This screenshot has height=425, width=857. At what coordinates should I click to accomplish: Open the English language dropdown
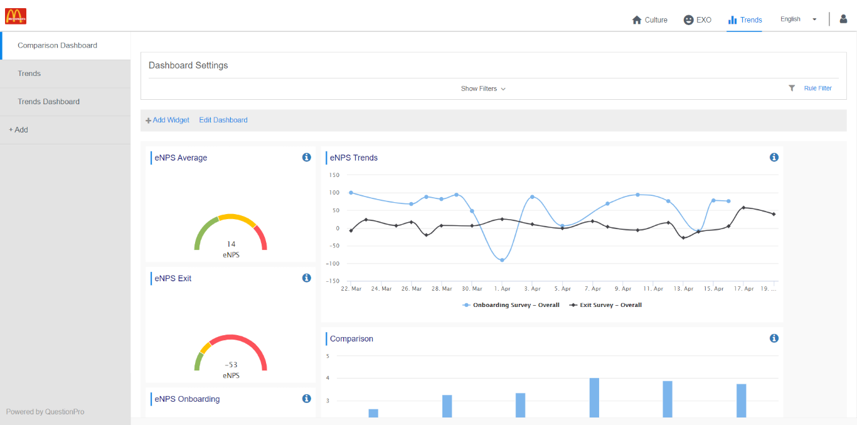(x=798, y=19)
